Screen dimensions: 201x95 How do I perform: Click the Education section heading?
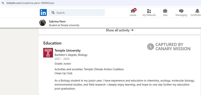point(52,43)
